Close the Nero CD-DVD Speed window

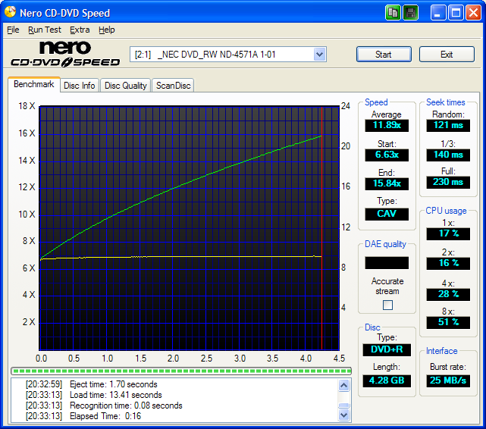(474, 13)
